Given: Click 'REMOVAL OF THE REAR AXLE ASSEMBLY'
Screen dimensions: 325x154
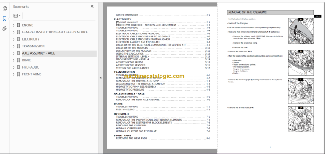Looking at the screenshot, I should pyautogui.click(x=138, y=100).
